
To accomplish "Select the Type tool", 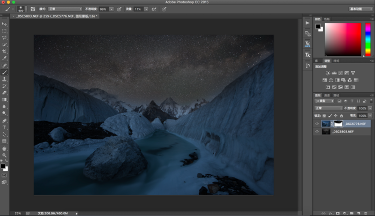I will (4, 128).
